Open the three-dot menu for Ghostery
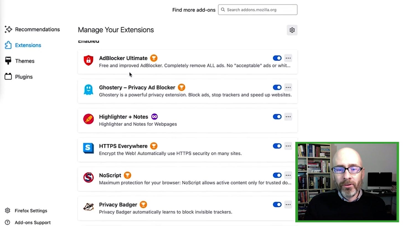 tap(288, 87)
